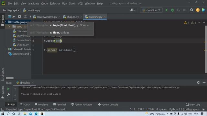Hide the Run tool window
Viewport: 207px width, 116px height.
pyautogui.click(x=204, y=82)
